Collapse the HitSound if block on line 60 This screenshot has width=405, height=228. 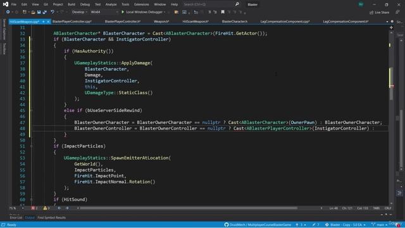point(32,199)
